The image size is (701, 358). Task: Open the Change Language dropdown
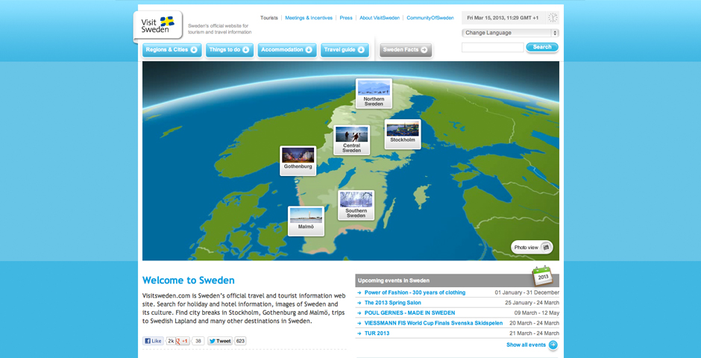pyautogui.click(x=510, y=33)
